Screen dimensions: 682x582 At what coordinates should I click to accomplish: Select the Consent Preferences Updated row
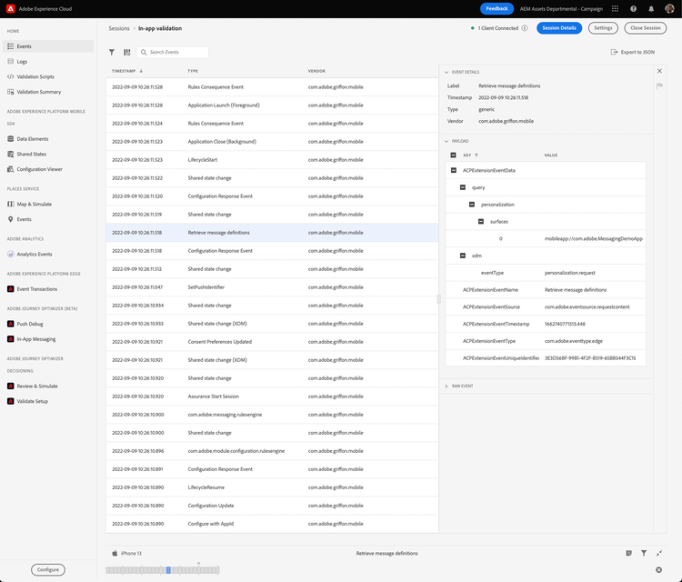pos(272,342)
